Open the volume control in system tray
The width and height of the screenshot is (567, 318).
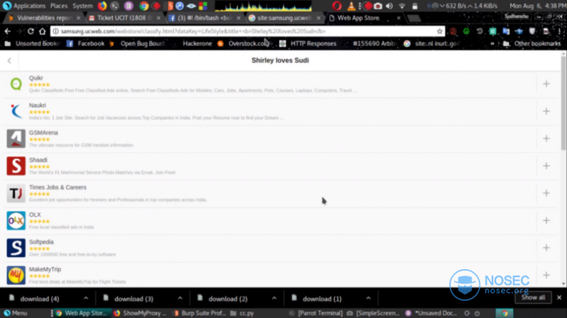(389, 6)
